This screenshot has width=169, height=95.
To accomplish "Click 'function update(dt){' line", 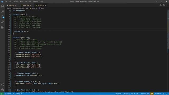I will pyautogui.click(x=21, y=38).
